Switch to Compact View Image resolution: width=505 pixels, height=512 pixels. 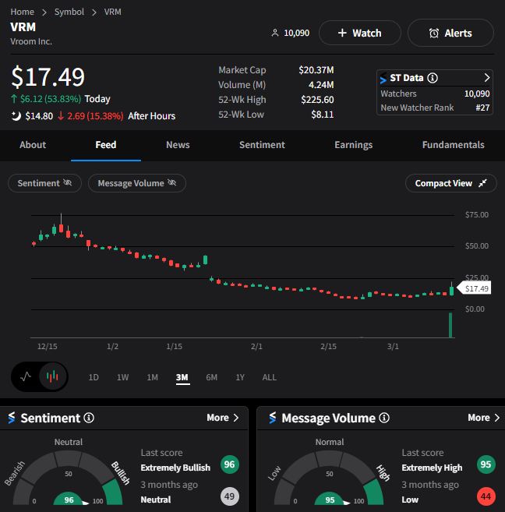coord(450,183)
